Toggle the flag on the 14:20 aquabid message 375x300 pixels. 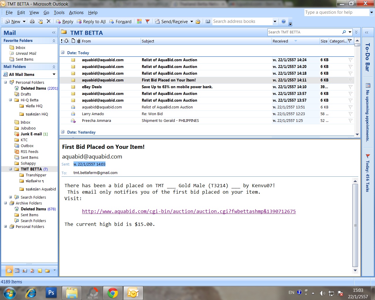pos(350,67)
